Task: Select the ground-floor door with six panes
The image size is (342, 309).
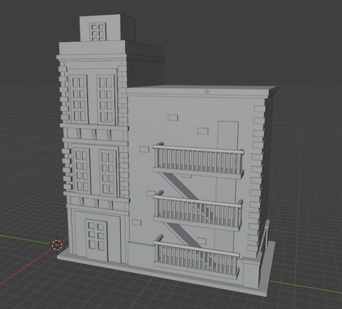Action: point(96,239)
